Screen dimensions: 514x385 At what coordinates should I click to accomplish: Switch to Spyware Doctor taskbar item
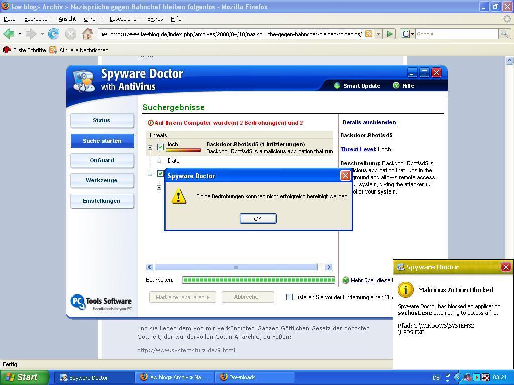[94, 377]
